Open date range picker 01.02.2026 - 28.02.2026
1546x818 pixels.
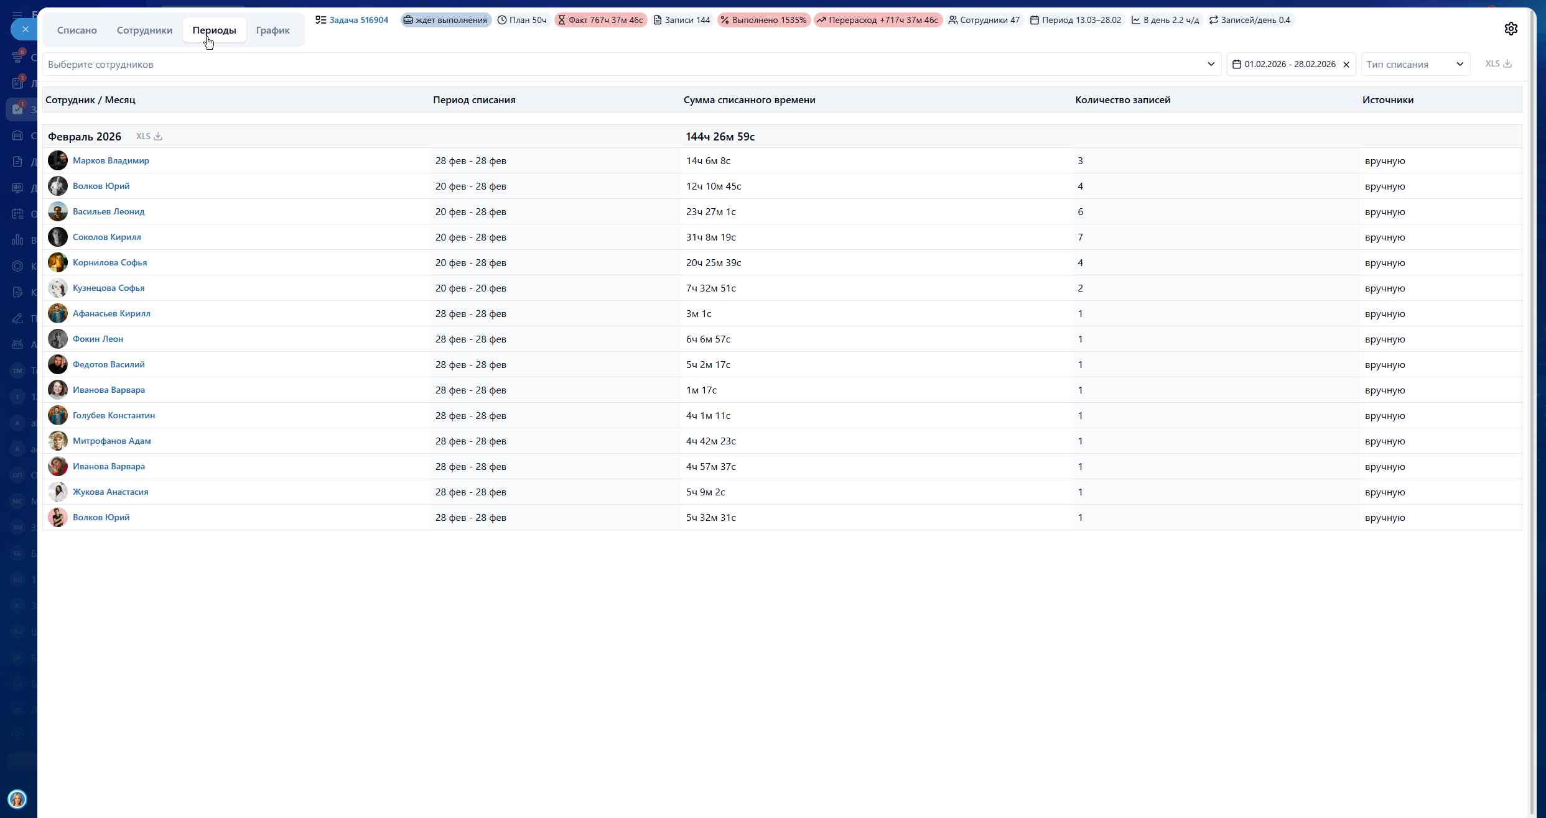[x=1290, y=64]
